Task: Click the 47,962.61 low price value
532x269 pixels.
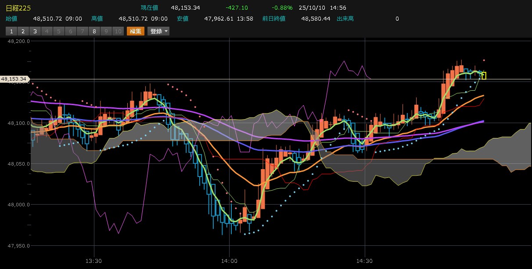Action: coord(219,19)
